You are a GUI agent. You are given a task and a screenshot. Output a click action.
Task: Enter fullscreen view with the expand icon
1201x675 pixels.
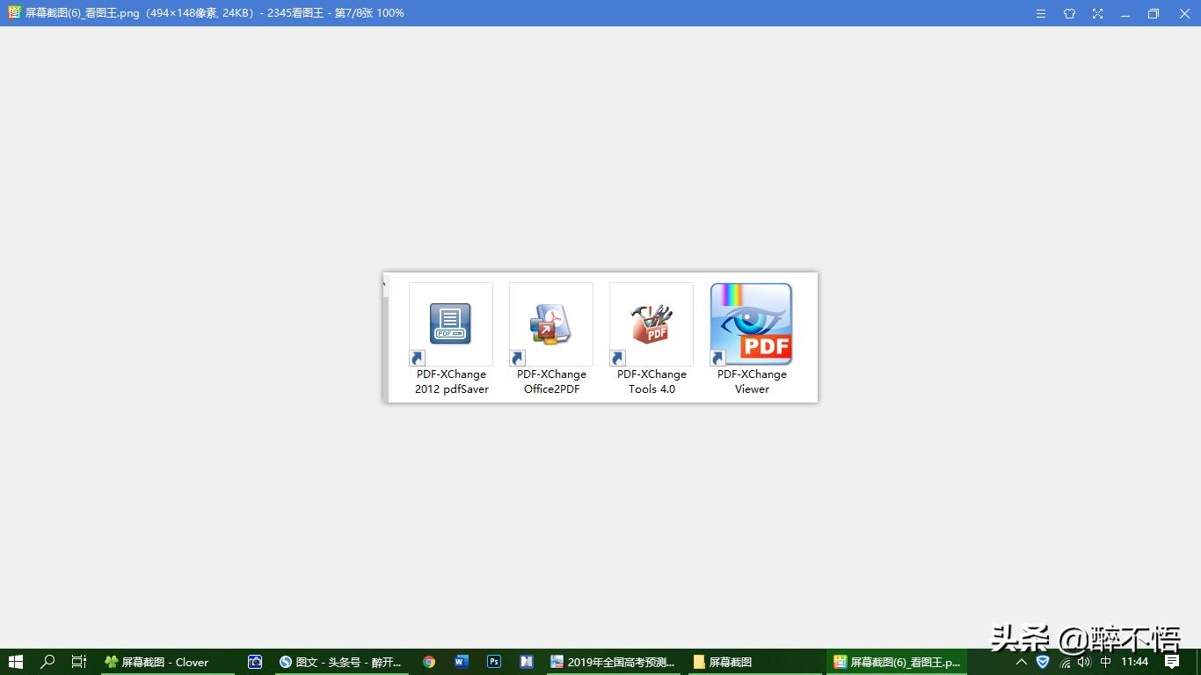coord(1097,13)
